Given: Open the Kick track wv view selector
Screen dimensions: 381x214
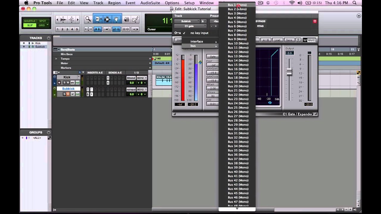Looking at the screenshot, I should pyautogui.click(x=72, y=83).
